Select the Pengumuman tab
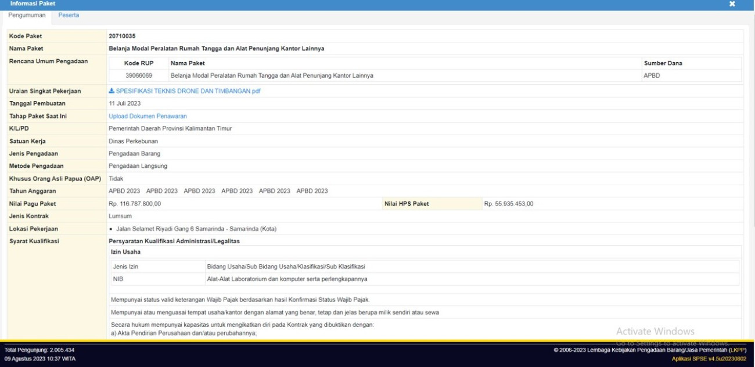This screenshot has width=755, height=367. (27, 15)
